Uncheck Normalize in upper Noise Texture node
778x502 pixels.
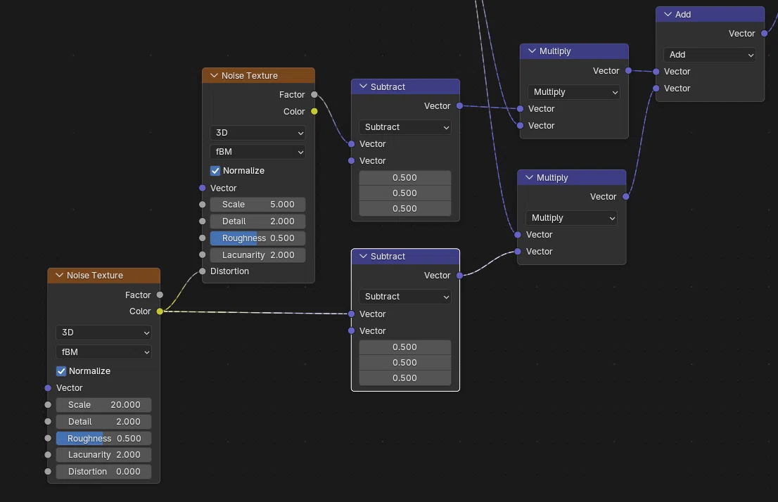tap(215, 171)
